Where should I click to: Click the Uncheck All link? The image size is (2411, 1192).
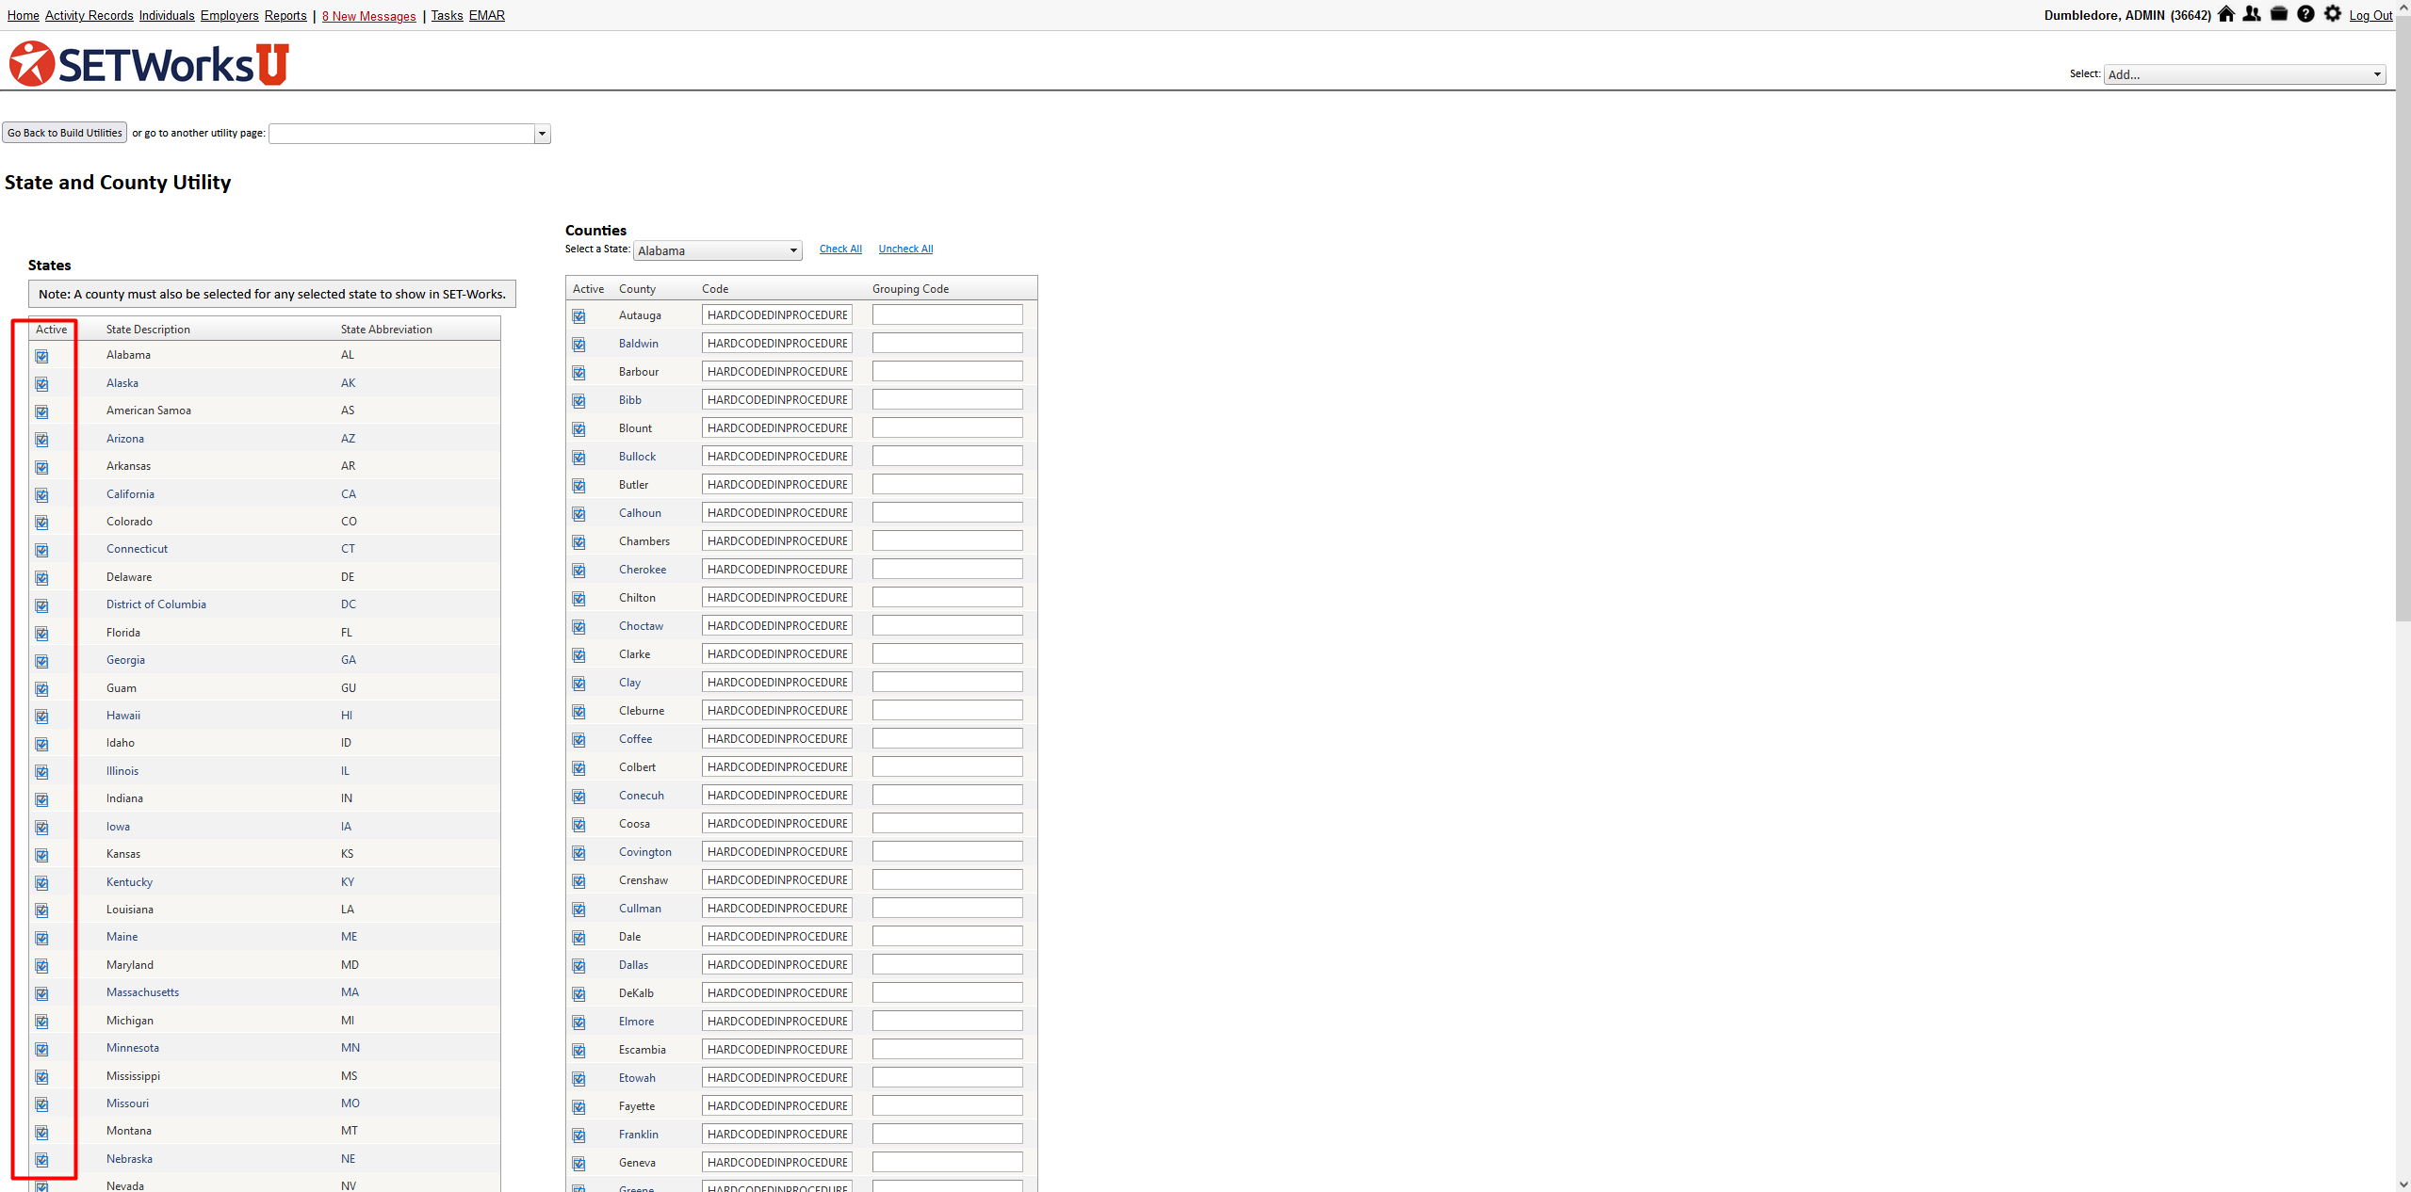(x=905, y=249)
